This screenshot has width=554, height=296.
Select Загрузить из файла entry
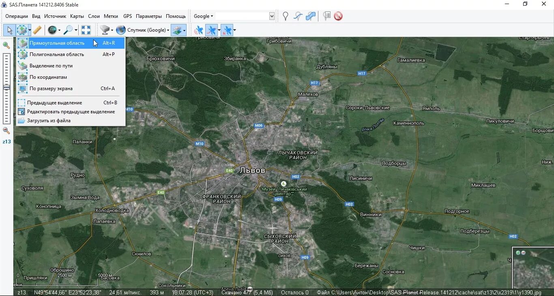(x=71, y=121)
